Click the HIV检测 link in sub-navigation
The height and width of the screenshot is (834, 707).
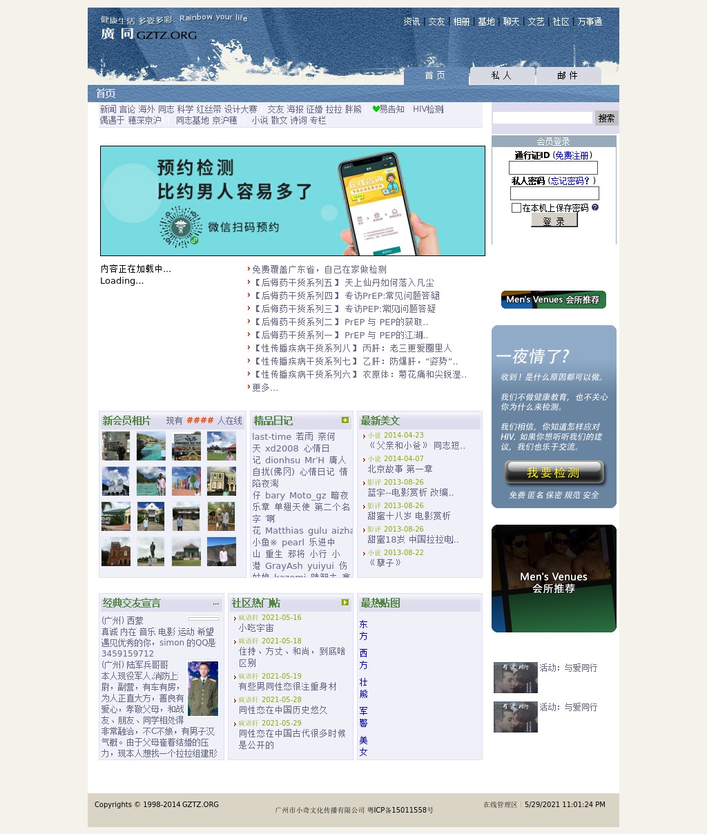(428, 109)
